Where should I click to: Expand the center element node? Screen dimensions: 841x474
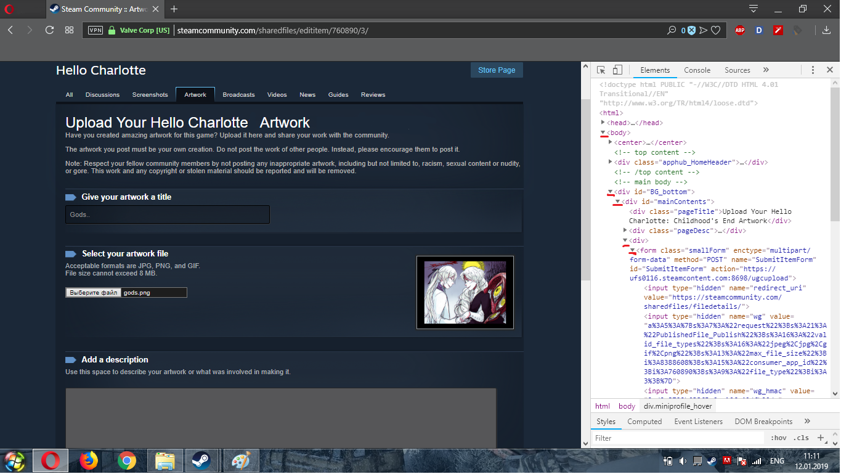click(611, 142)
